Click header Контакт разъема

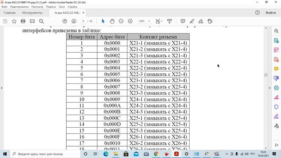click(158, 37)
